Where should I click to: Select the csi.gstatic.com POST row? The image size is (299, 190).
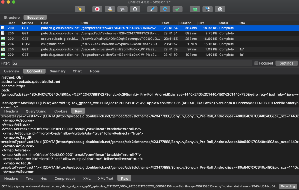tap(149, 44)
